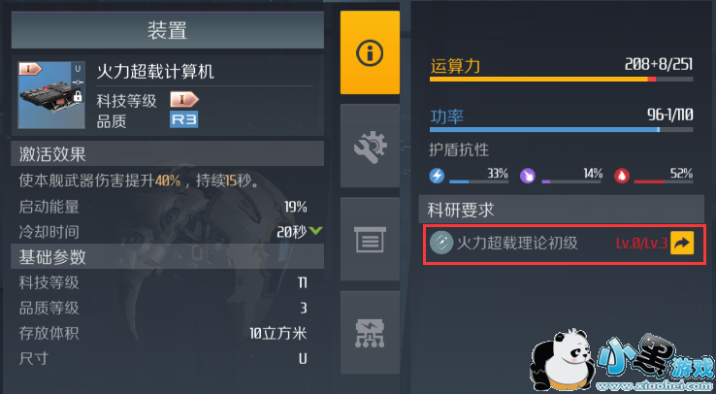Open the storage box tab icon
The width and height of the screenshot is (716, 394).
click(x=370, y=240)
